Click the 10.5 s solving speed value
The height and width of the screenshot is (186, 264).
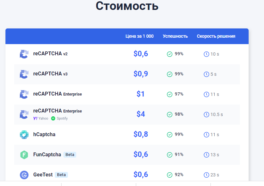coord(217,115)
